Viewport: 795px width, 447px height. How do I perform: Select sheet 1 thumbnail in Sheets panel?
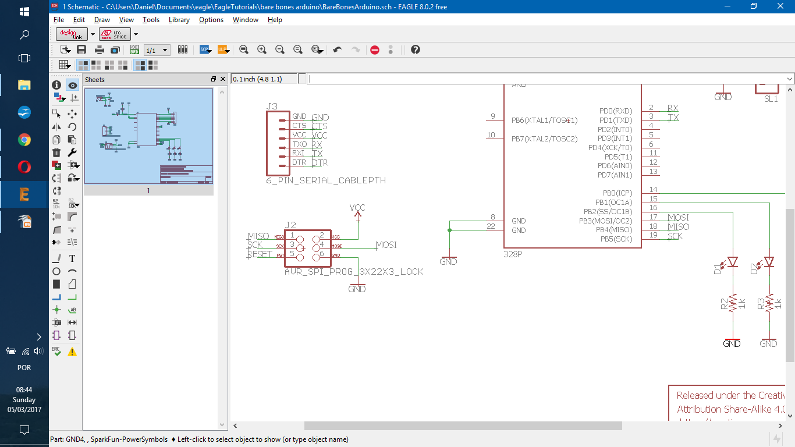point(148,137)
